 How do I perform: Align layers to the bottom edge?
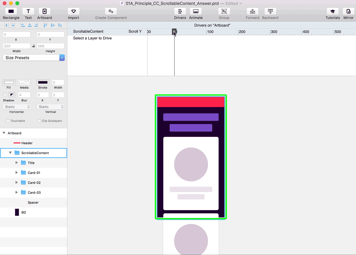point(60,25)
